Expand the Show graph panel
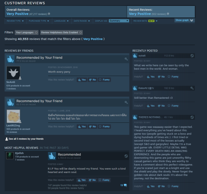Viewport: 207px width, 194px height. click(185, 20)
